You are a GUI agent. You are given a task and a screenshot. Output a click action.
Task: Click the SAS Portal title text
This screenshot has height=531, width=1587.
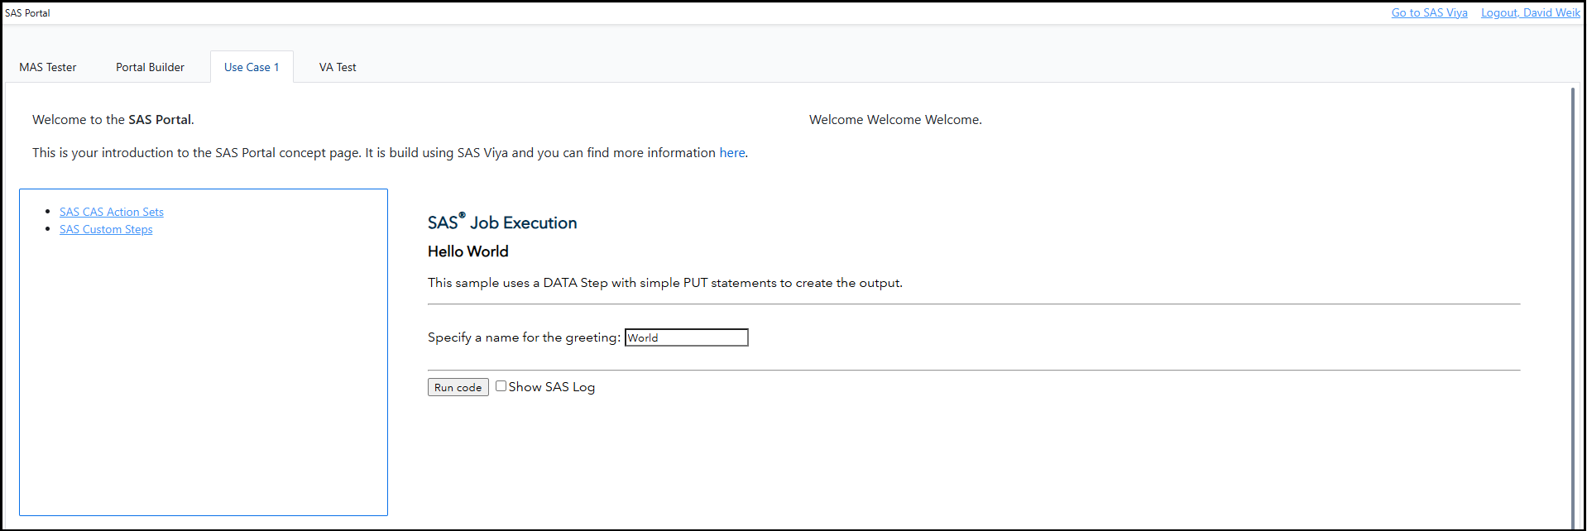[27, 13]
